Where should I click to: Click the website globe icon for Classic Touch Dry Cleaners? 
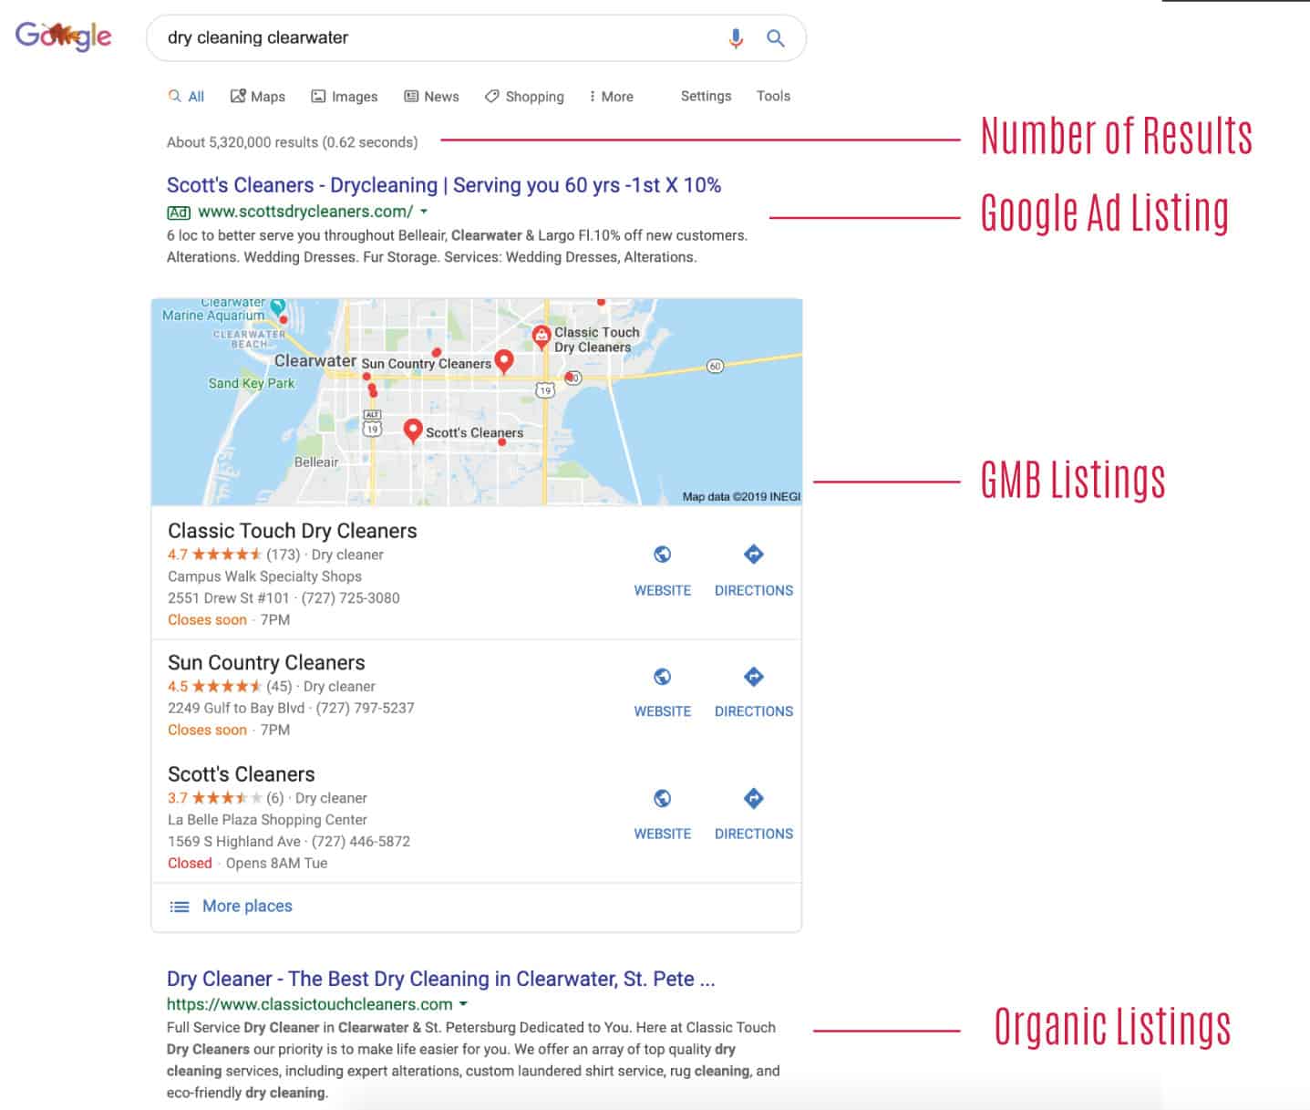tap(662, 554)
